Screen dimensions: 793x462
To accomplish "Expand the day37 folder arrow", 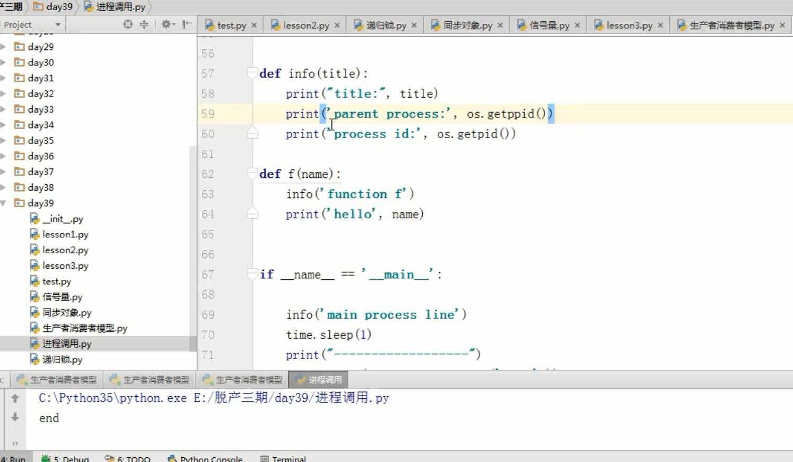I will point(3,172).
